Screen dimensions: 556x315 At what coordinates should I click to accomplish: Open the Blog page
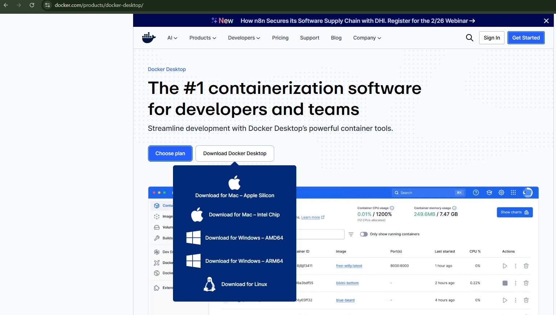(336, 38)
